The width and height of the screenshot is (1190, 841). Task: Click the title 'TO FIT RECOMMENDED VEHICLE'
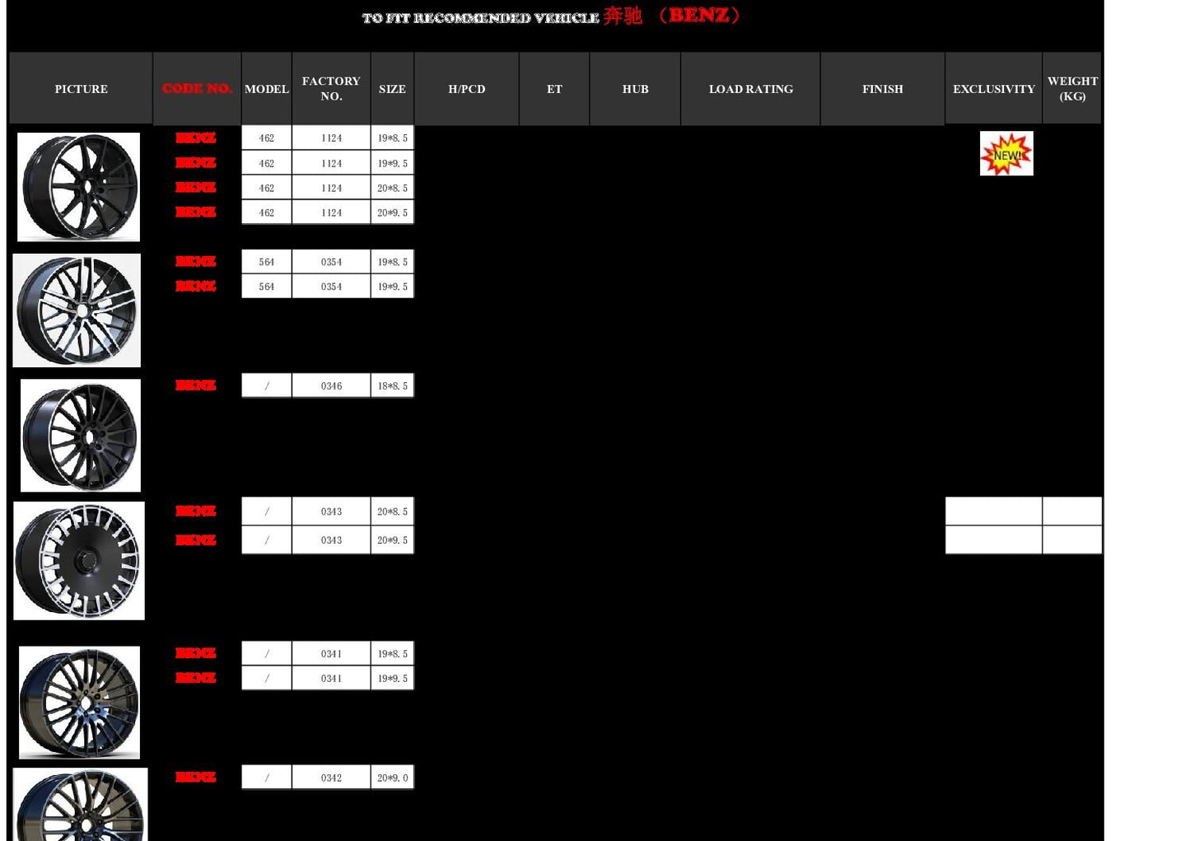(480, 18)
